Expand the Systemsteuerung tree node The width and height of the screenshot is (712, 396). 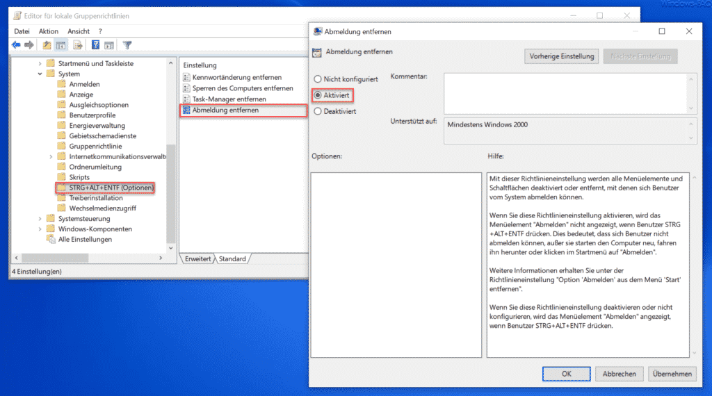click(x=40, y=219)
